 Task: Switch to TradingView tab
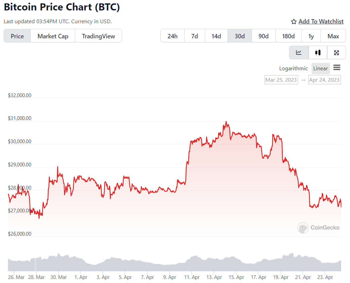tap(99, 36)
